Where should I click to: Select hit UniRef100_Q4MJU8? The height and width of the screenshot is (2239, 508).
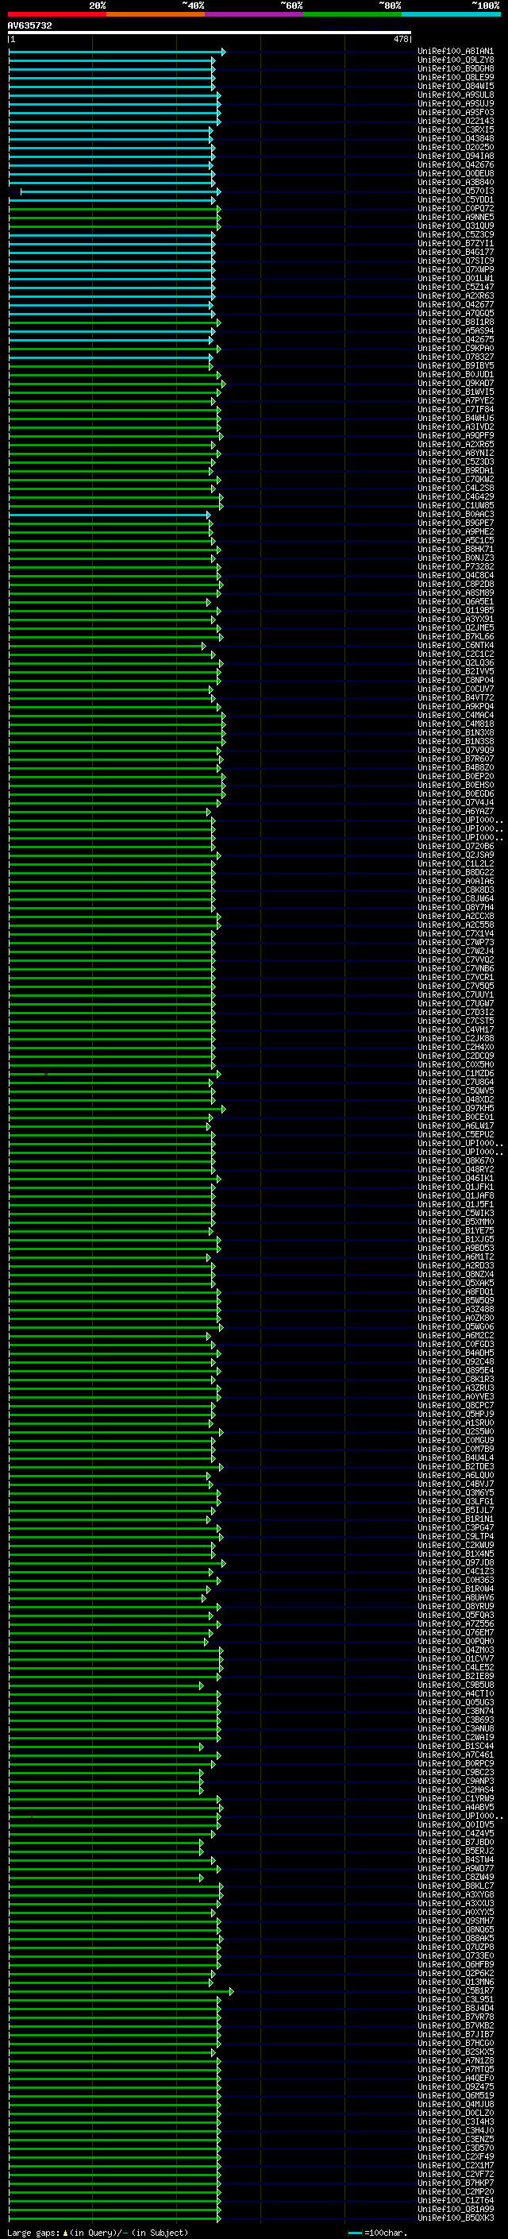[x=456, y=2104]
